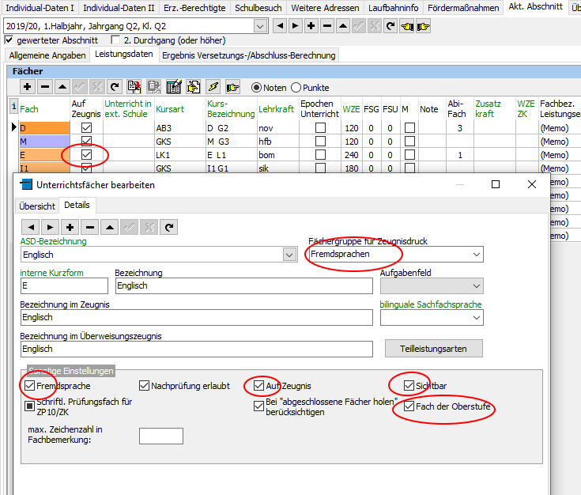Select the orange Fach cell D
The width and height of the screenshot is (581, 495).
pyautogui.click(x=44, y=128)
